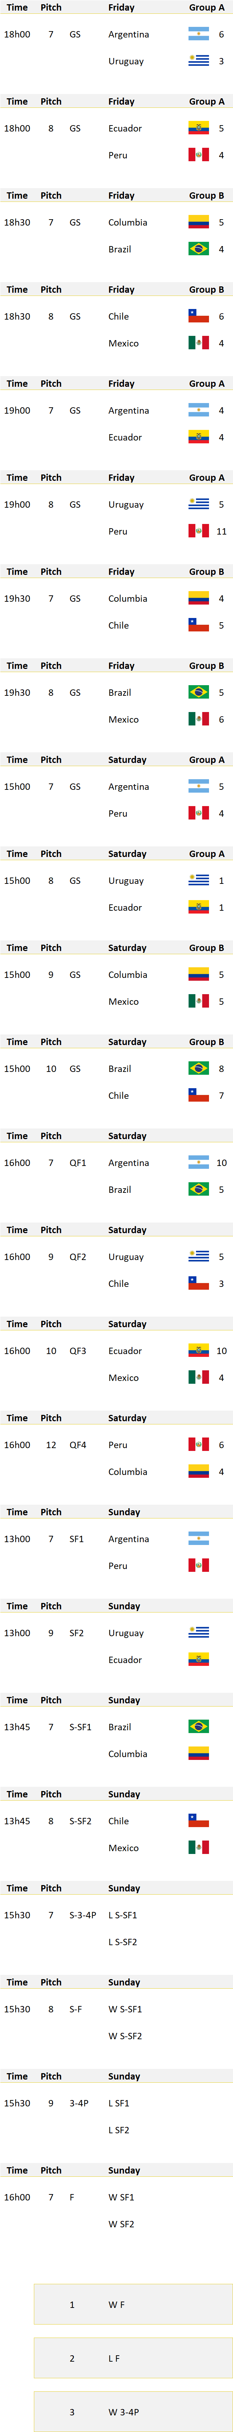Click the 'L S-SF2' team cell
Viewport: 233px width, 2432px height.
click(x=123, y=1942)
